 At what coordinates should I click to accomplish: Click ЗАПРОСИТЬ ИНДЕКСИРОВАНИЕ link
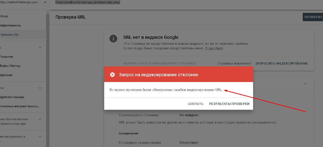tap(282, 64)
